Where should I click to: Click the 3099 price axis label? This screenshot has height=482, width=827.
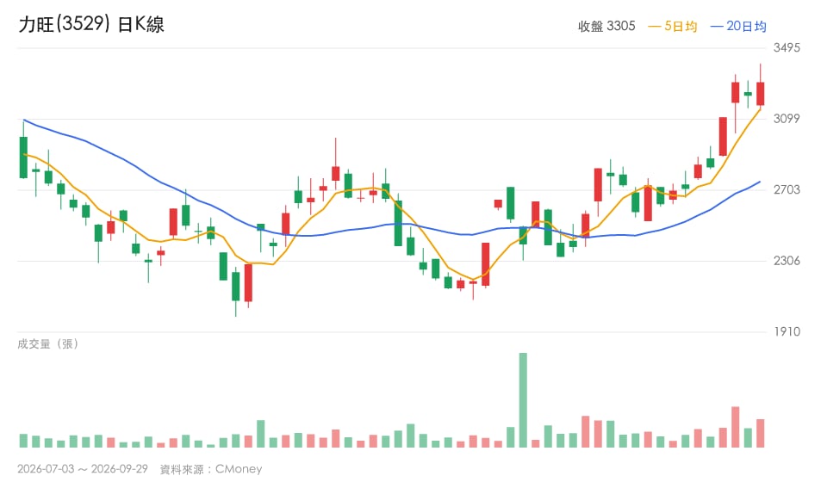pos(787,119)
